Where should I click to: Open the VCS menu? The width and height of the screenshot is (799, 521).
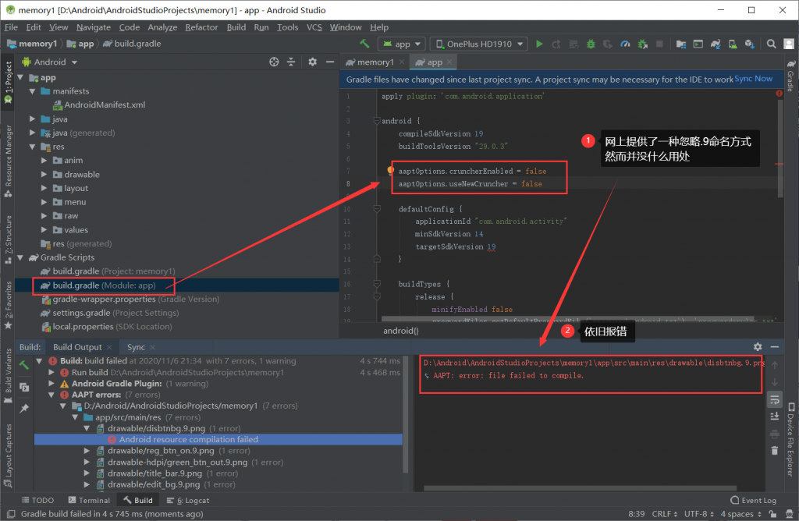click(x=314, y=27)
